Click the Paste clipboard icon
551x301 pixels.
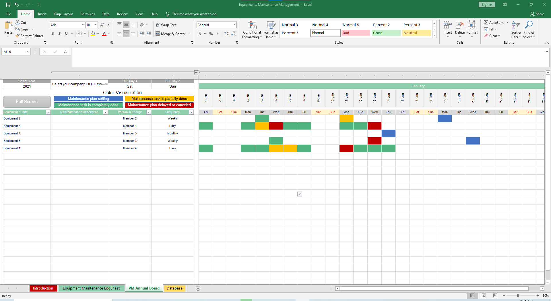pos(8,25)
